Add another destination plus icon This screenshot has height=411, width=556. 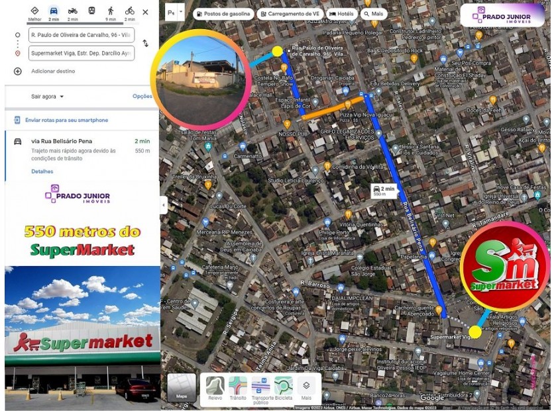click(x=17, y=71)
